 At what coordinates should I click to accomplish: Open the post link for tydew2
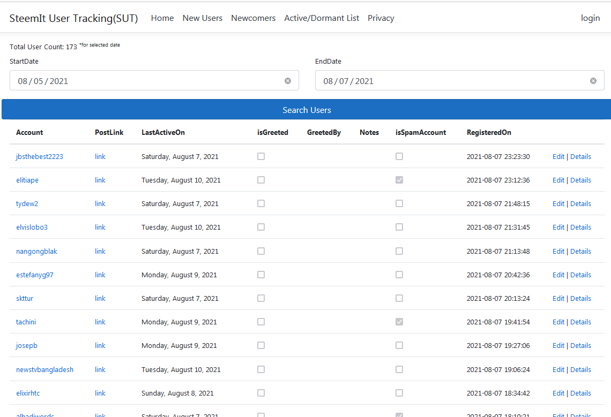(x=100, y=203)
